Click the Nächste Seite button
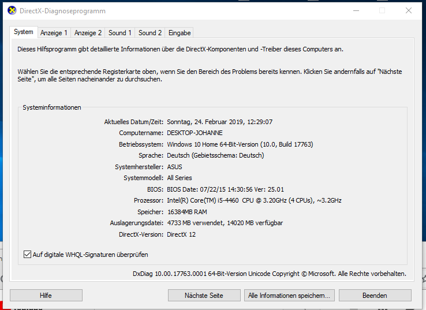426x310 pixels. pos(204,296)
